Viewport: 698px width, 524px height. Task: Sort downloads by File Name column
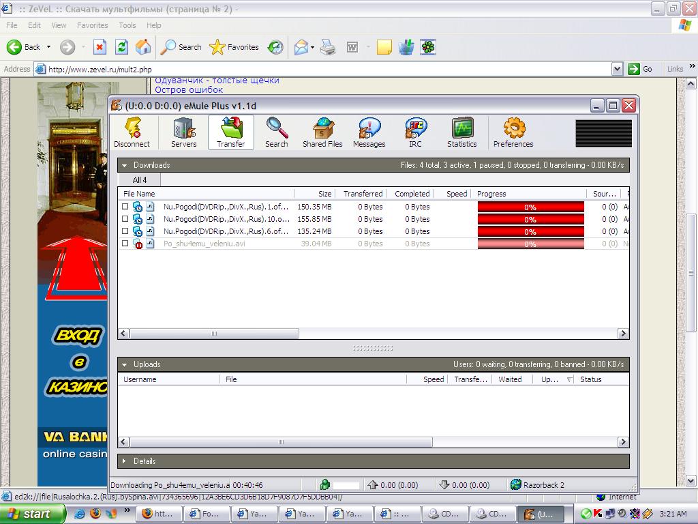pos(206,194)
